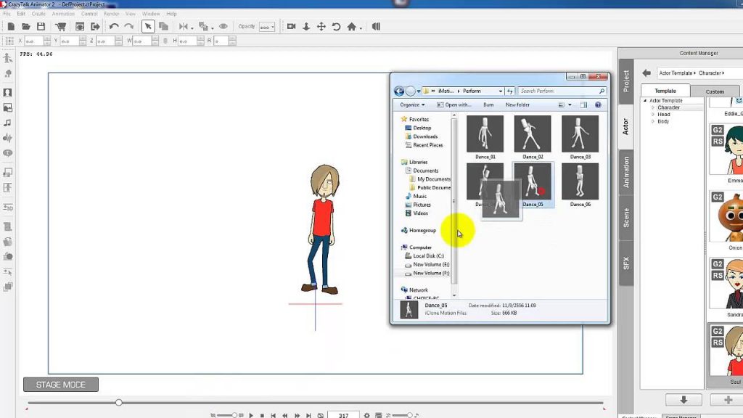Click the export icon in the main toolbar

pos(95,27)
